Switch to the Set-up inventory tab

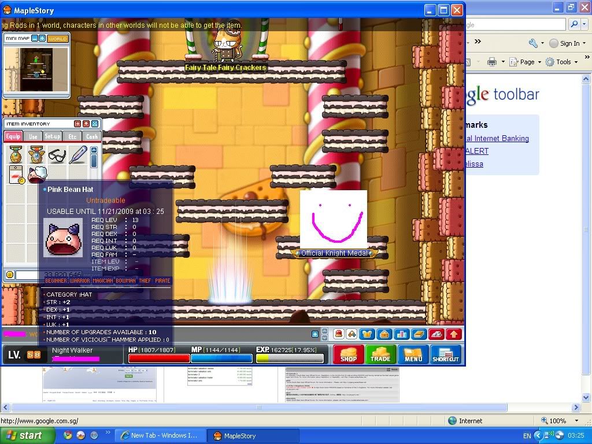pos(52,136)
